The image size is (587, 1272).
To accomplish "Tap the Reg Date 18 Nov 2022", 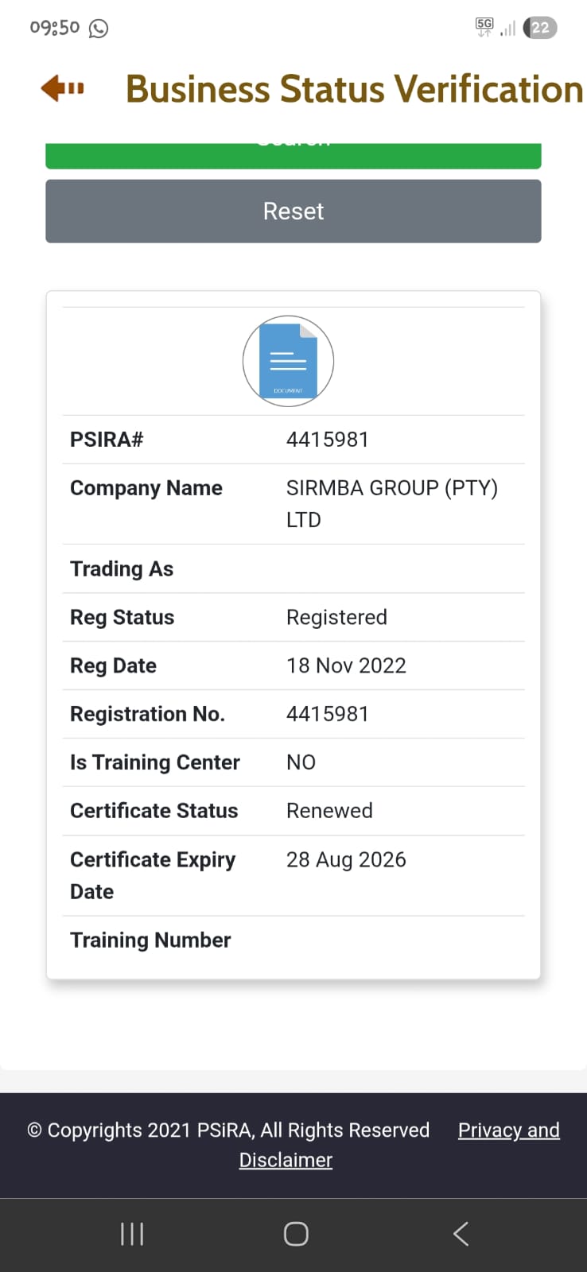I will (346, 665).
